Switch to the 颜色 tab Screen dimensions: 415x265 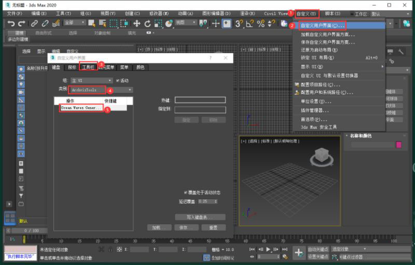click(x=140, y=67)
